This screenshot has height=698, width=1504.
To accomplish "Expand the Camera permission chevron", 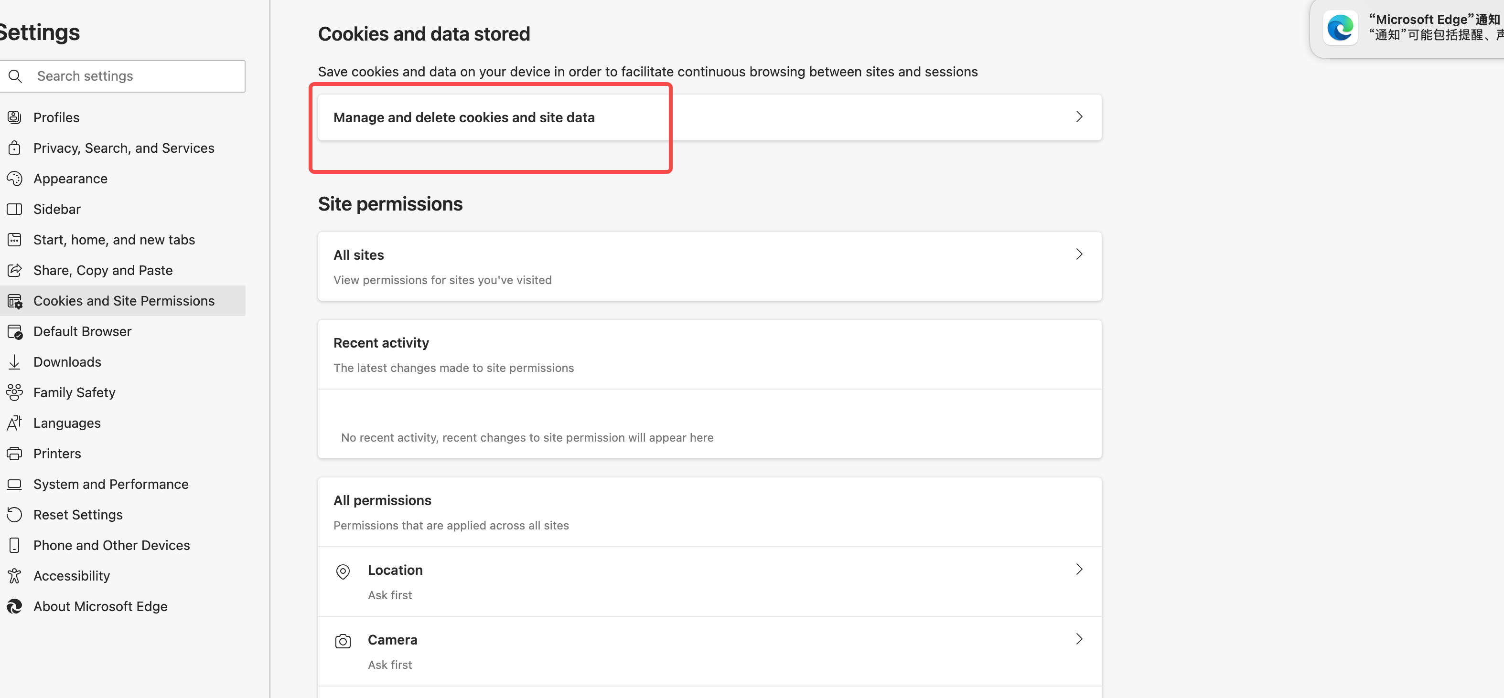I will tap(1078, 639).
